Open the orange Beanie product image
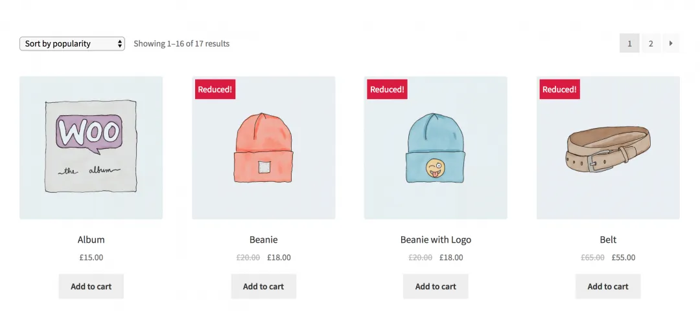 tap(263, 148)
